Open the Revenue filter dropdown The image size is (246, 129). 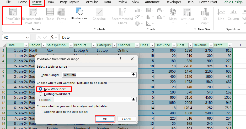[x=211, y=45]
